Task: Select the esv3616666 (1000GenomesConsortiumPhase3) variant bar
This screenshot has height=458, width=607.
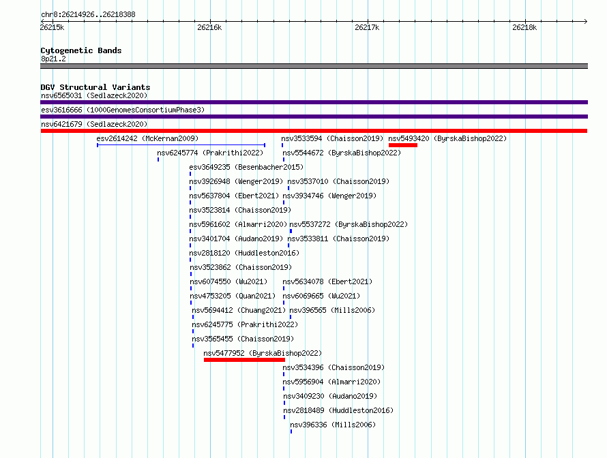Action: click(x=314, y=117)
